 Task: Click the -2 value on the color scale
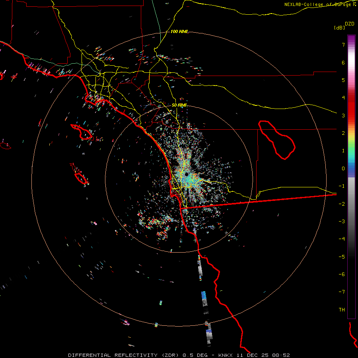(342, 204)
